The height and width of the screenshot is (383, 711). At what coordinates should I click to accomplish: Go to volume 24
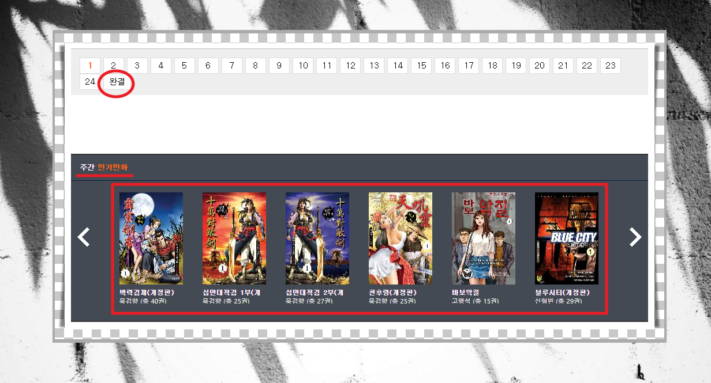tap(90, 82)
